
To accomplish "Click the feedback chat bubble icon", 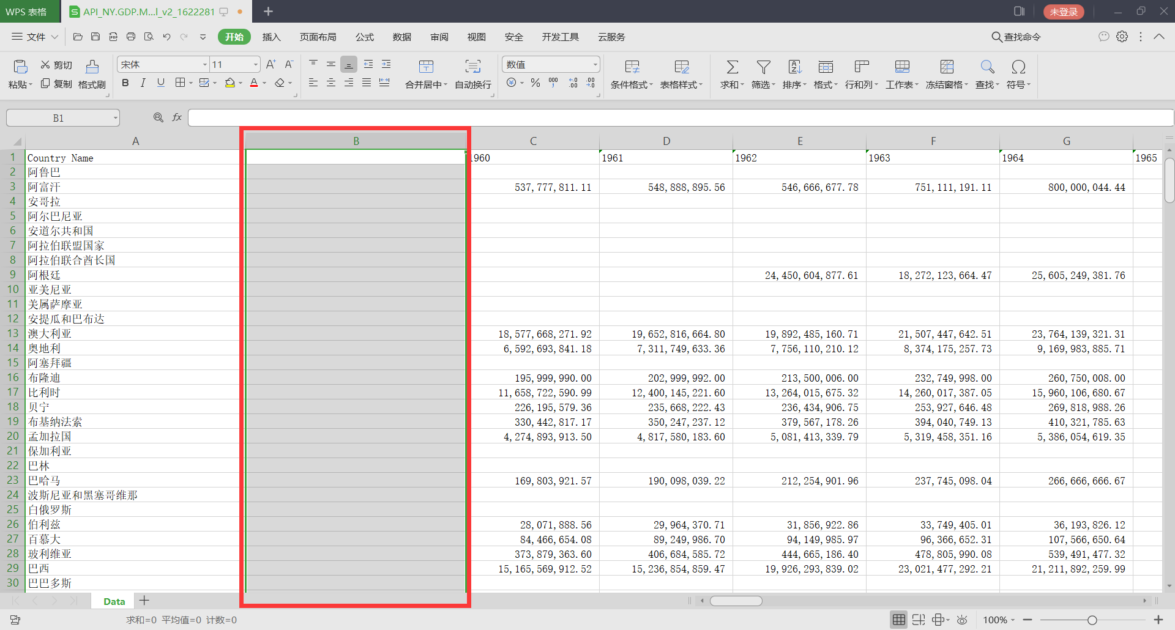I will coord(1103,37).
